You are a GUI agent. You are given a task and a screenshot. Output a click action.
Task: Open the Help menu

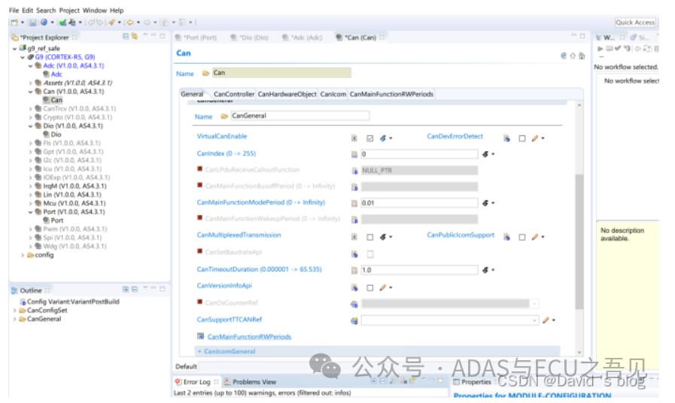117,11
